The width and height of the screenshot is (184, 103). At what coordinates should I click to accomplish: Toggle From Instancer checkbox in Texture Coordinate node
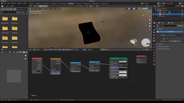pos(33,73)
